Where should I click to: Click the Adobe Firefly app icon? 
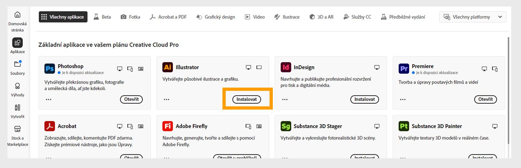(x=168, y=126)
